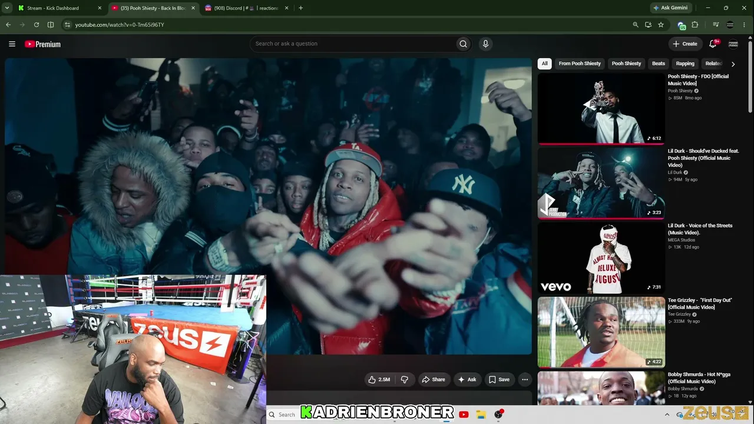Open the Voice of the Streets vevo thumbnail
754x424 pixels.
point(601,258)
